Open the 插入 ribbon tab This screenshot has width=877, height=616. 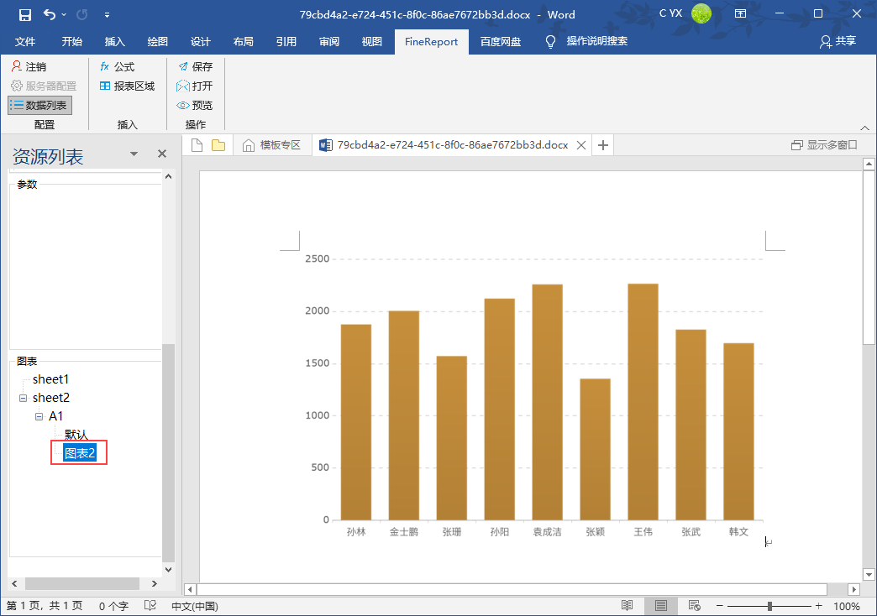pos(114,41)
